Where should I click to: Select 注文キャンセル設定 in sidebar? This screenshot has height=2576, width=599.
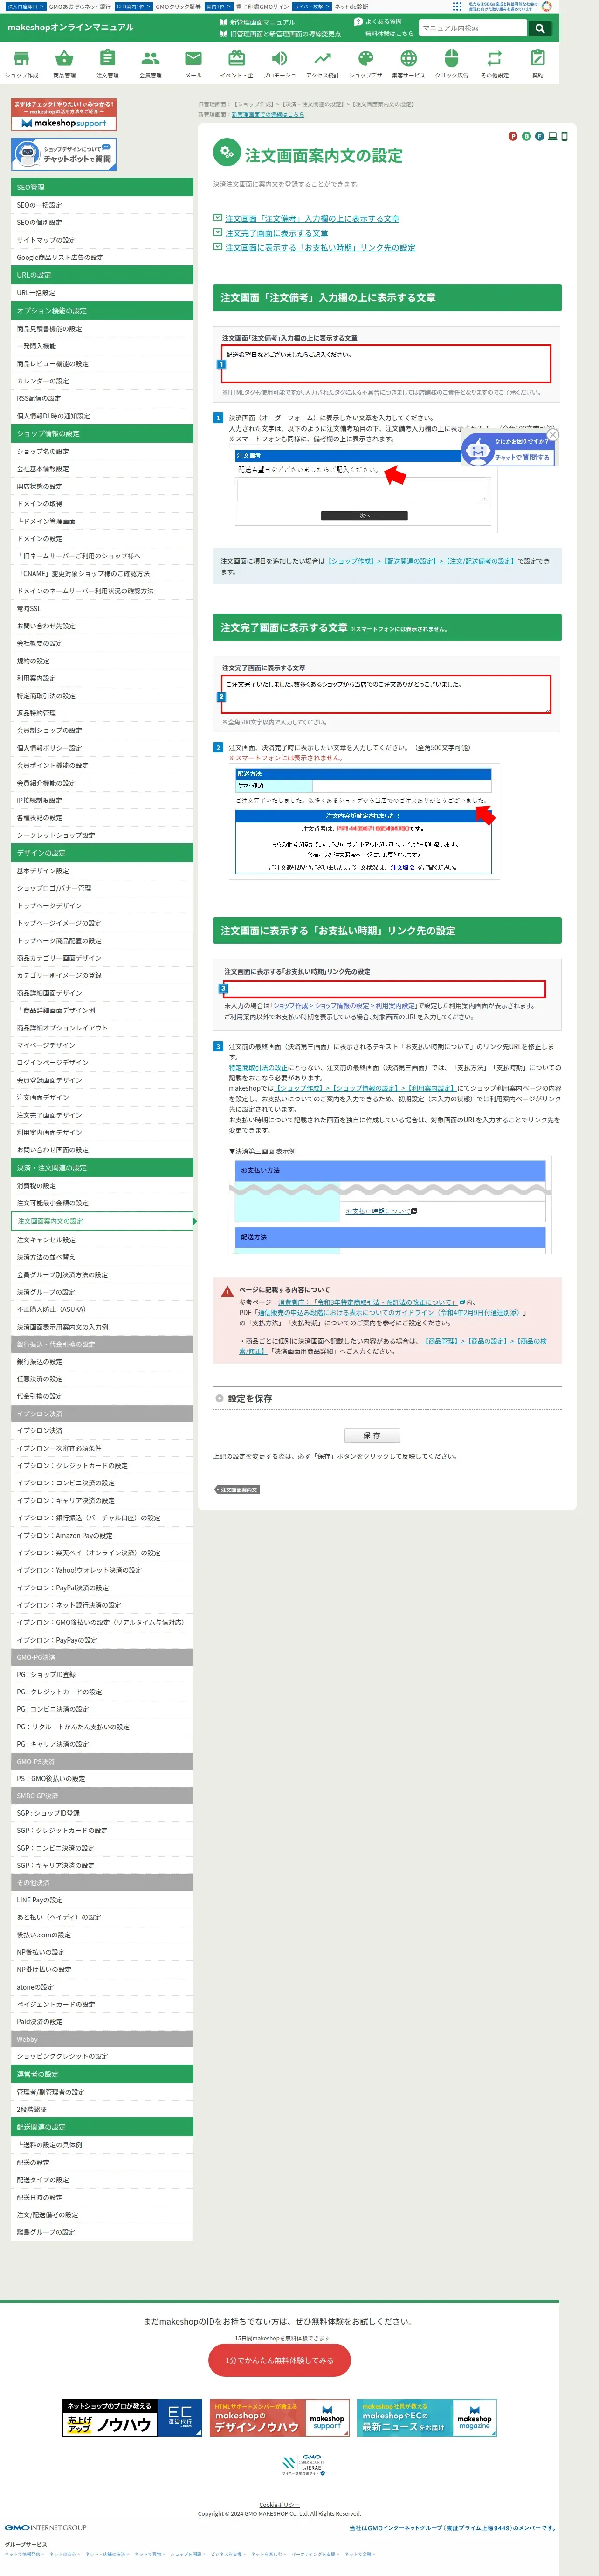pyautogui.click(x=102, y=1239)
